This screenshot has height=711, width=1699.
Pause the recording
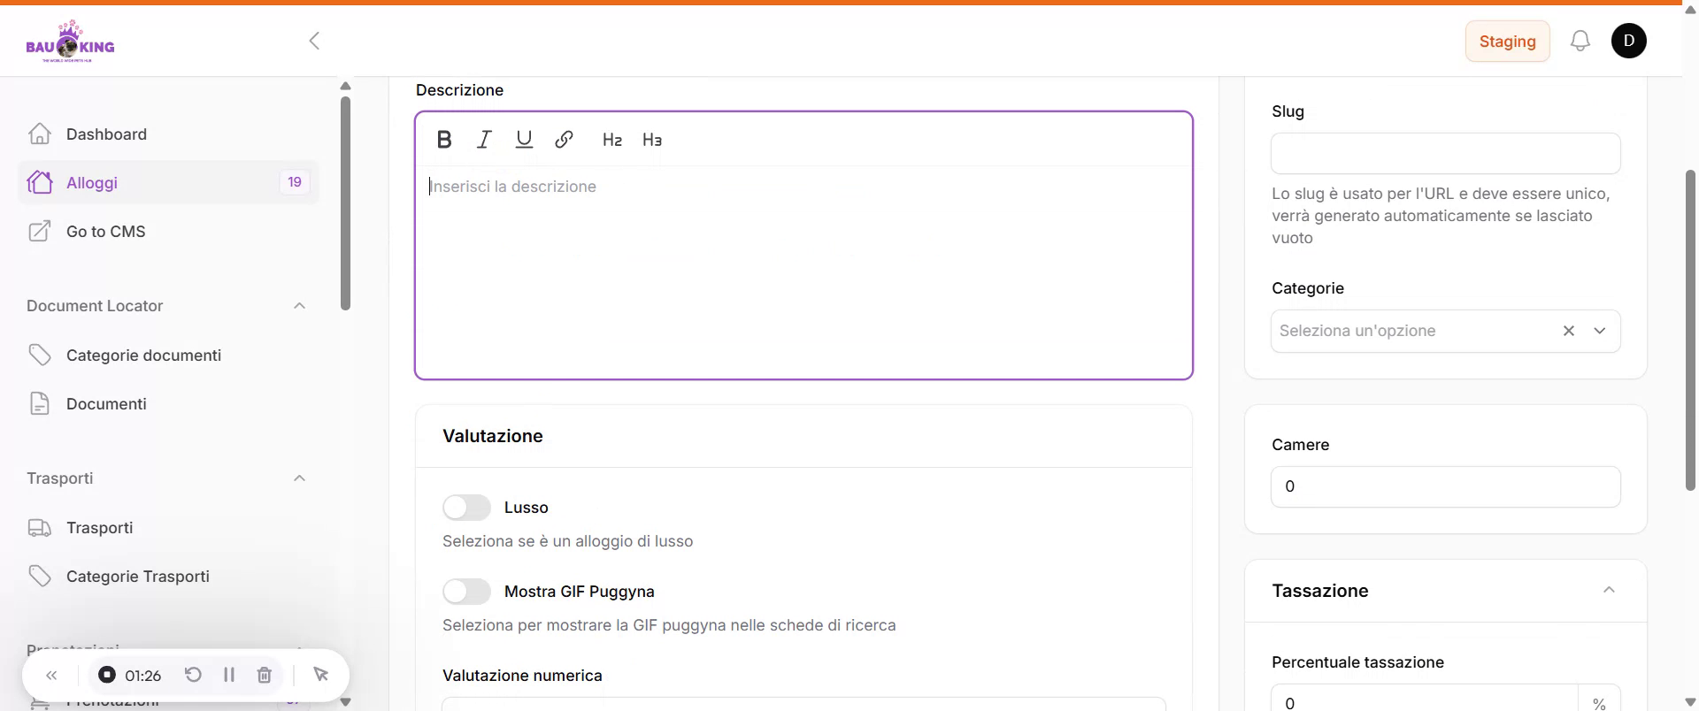(x=229, y=675)
